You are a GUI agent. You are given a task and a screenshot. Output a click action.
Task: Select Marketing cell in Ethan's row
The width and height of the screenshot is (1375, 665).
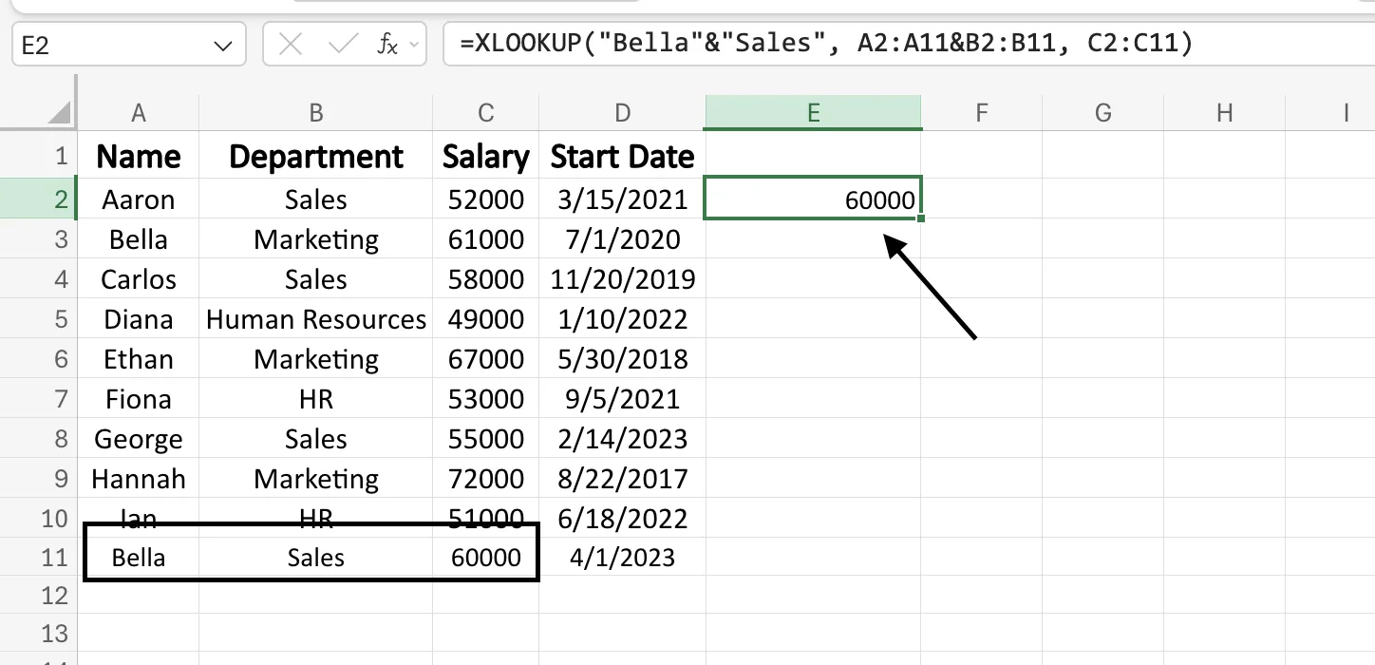click(316, 359)
